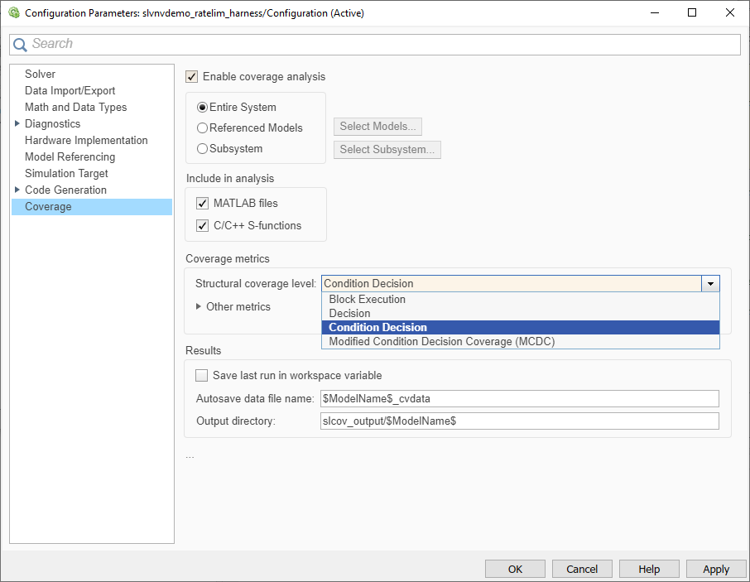The width and height of the screenshot is (750, 582).
Task: Uncheck Enable coverage analysis
Action: point(192,77)
